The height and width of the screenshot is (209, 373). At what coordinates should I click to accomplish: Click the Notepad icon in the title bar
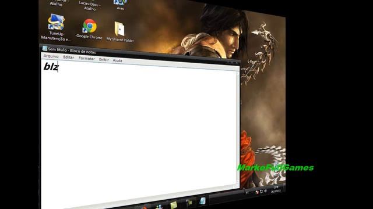pos(44,49)
